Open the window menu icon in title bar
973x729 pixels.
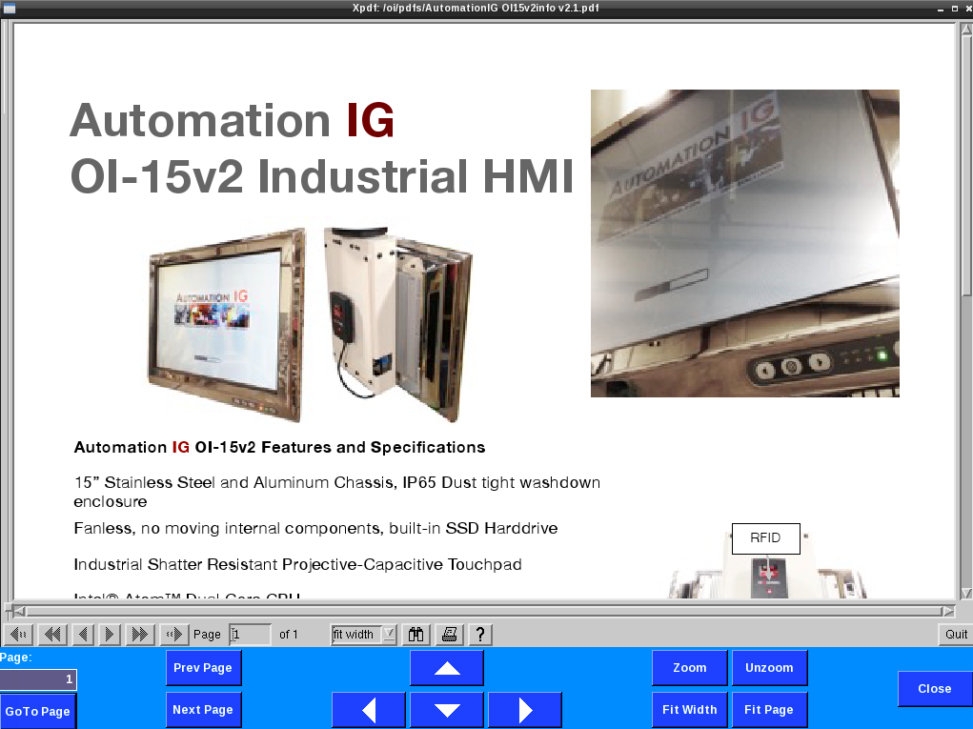[x=9, y=8]
